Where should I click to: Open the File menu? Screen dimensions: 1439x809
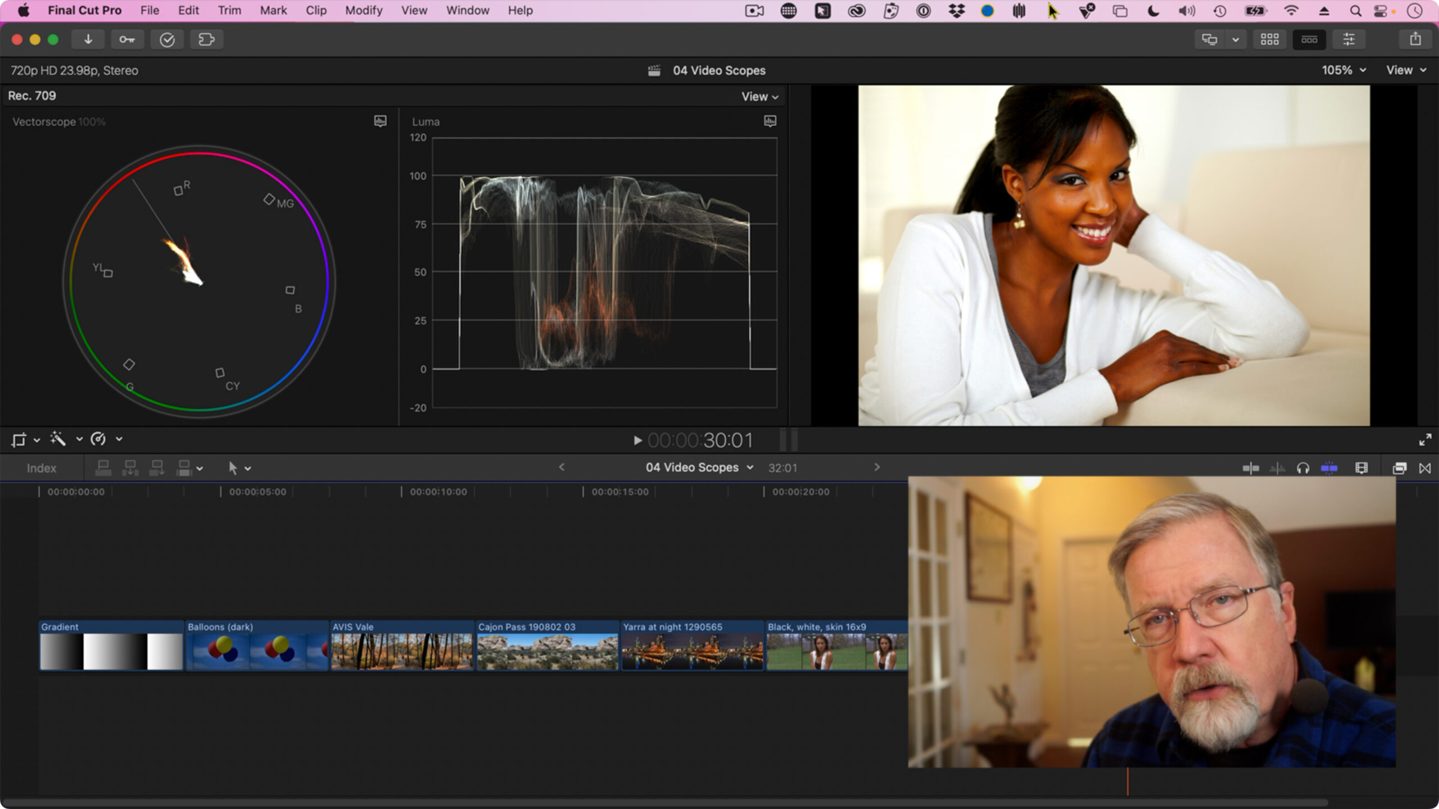pos(150,10)
